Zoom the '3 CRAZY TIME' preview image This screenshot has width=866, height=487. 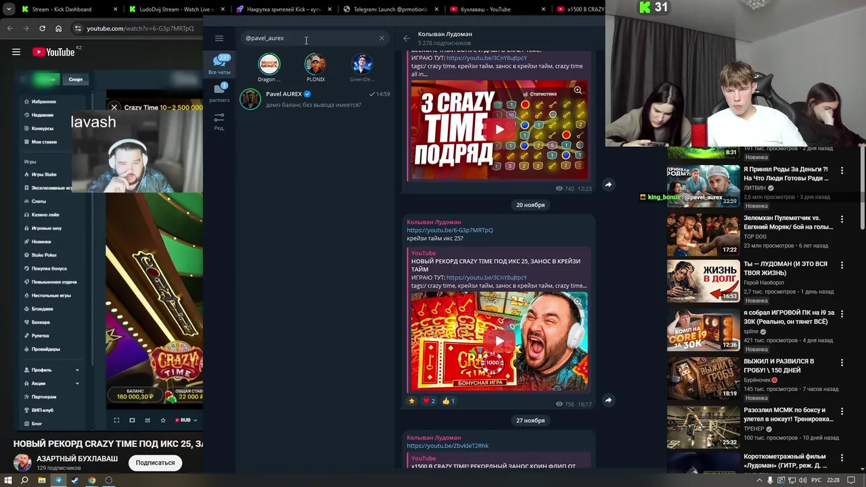point(578,90)
